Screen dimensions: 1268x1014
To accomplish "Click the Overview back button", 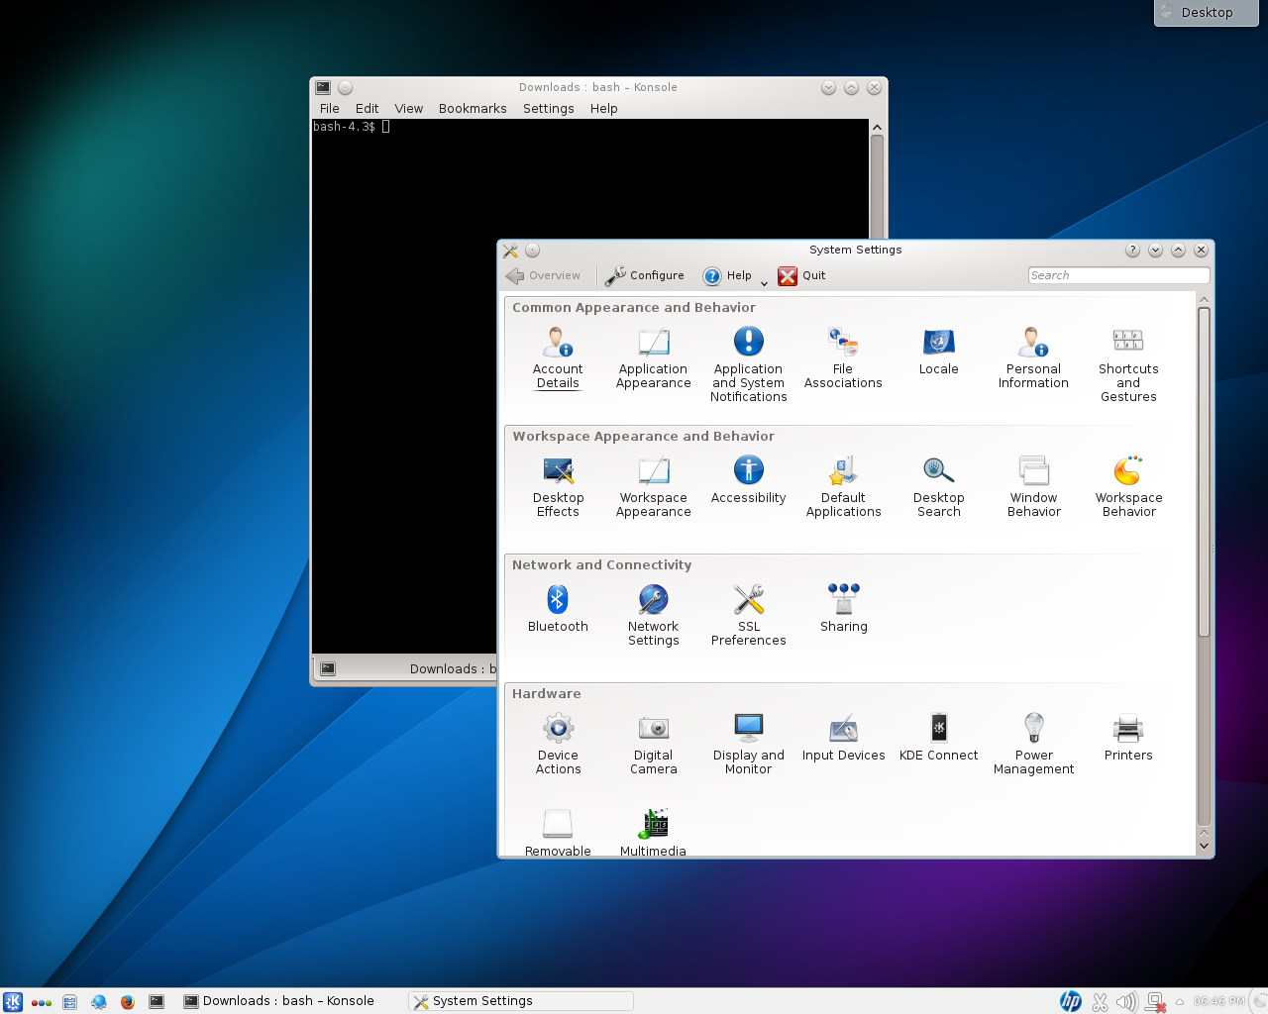I will coord(543,275).
